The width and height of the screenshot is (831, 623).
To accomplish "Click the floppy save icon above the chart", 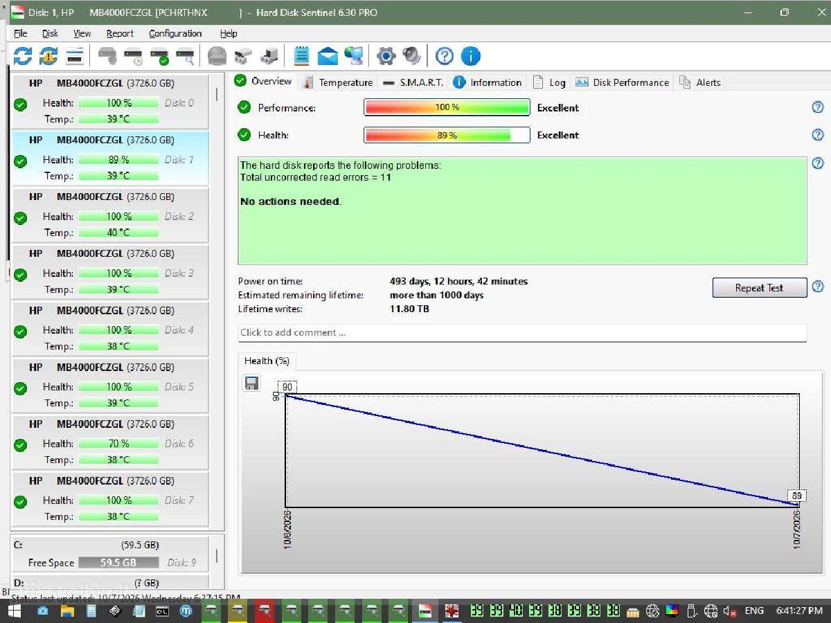I will tap(251, 383).
